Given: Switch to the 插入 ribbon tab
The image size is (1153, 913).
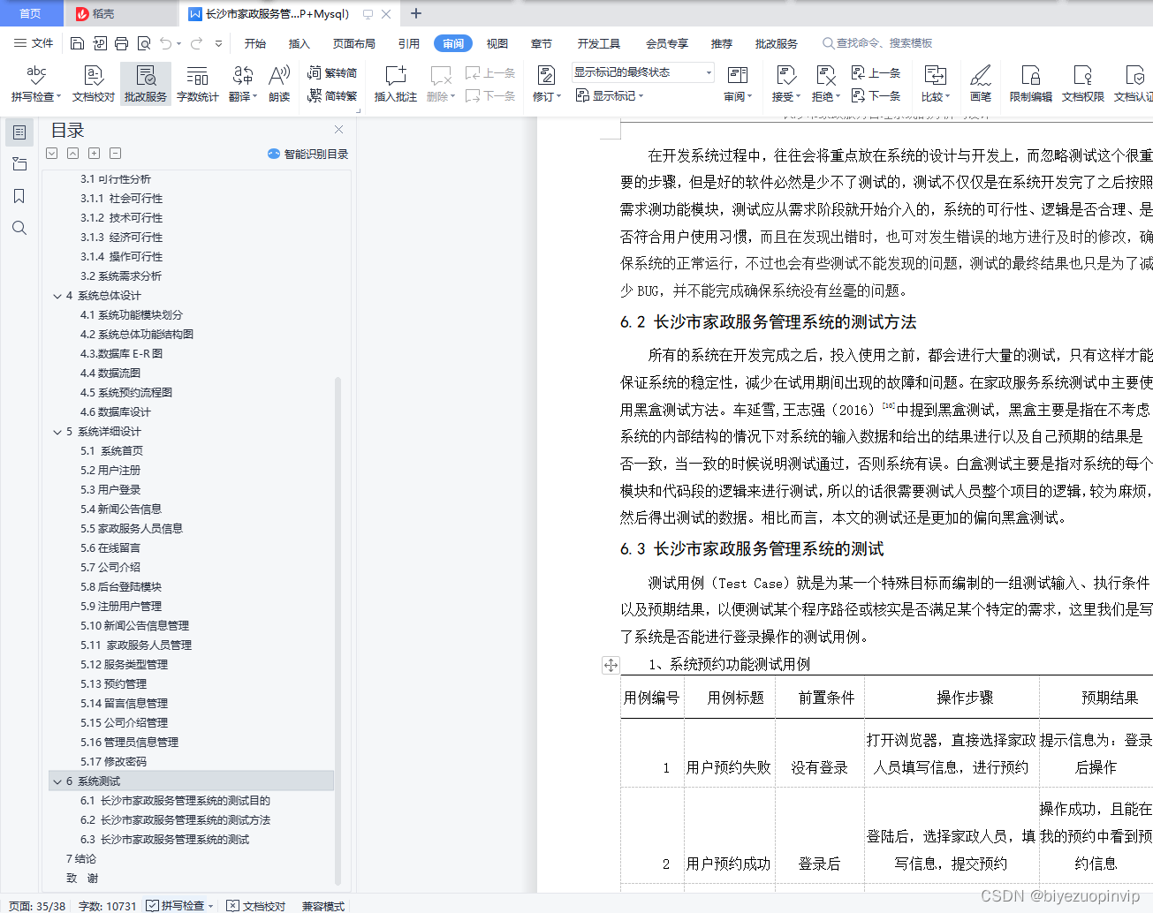Looking at the screenshot, I should (300, 43).
